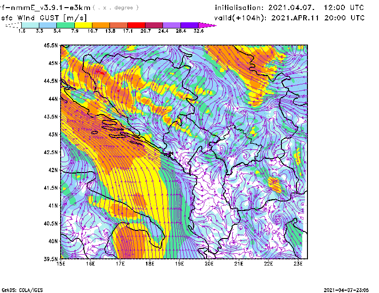Click the legend value 3.3
The height and width of the screenshot is (293, 379).
(x=39, y=31)
